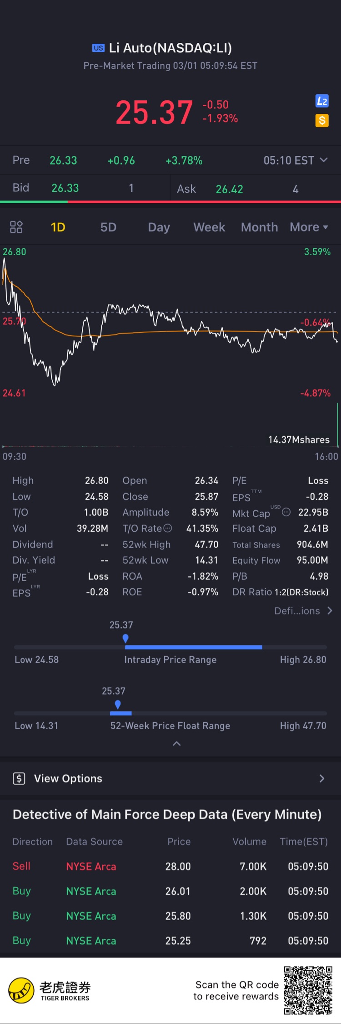
Task: Switch to the 1D chart tab
Action: [58, 227]
